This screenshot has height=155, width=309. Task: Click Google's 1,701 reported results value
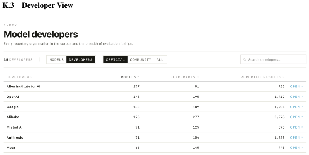(x=279, y=107)
